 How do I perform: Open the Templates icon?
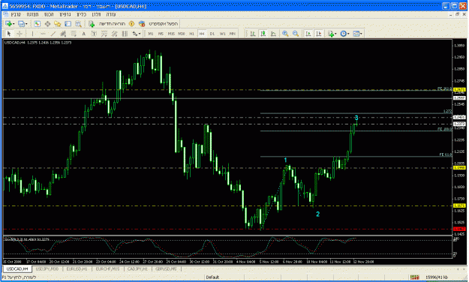356,34
